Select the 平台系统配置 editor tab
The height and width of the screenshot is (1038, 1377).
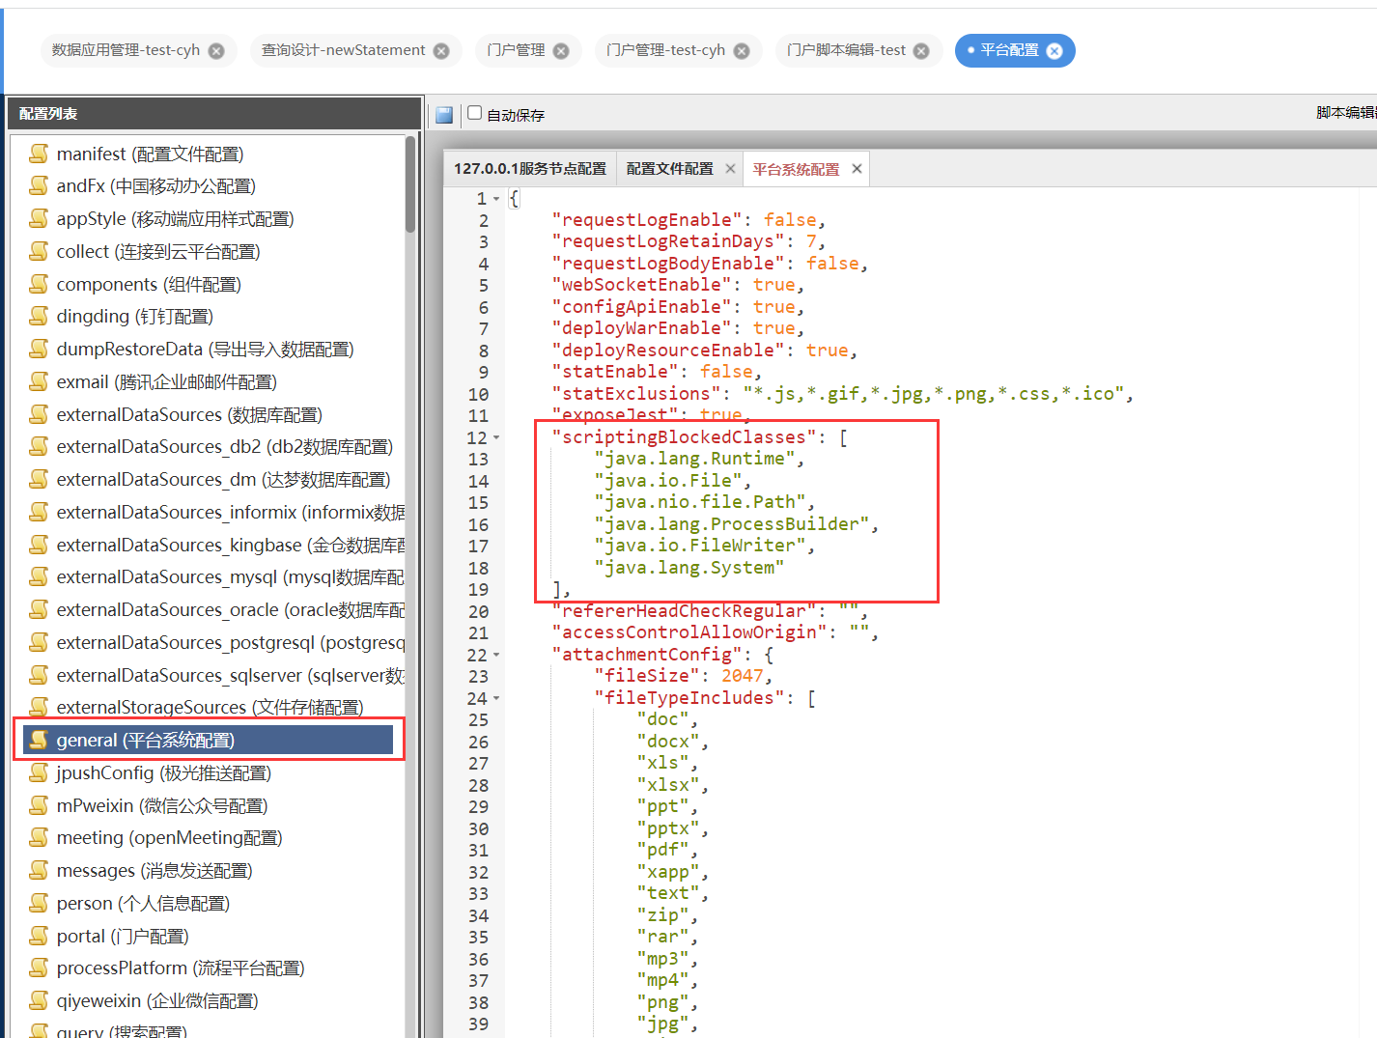[x=797, y=169]
